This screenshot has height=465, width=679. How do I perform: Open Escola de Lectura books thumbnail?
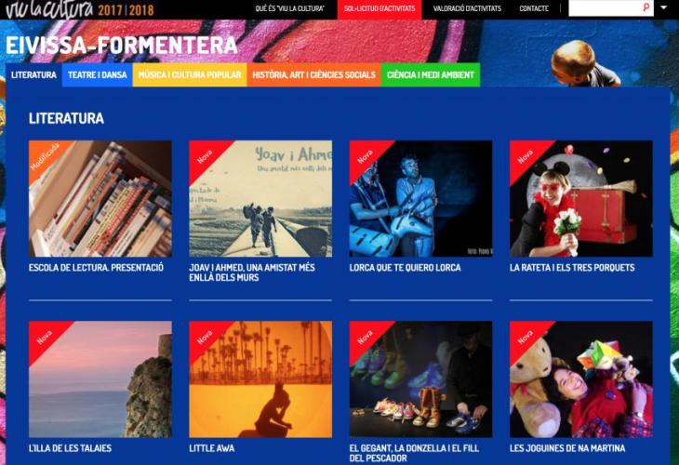[100, 198]
